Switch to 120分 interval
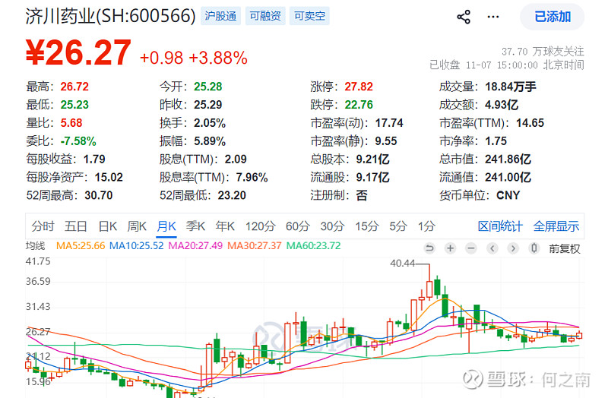This screenshot has width=608, height=398. [x=260, y=226]
